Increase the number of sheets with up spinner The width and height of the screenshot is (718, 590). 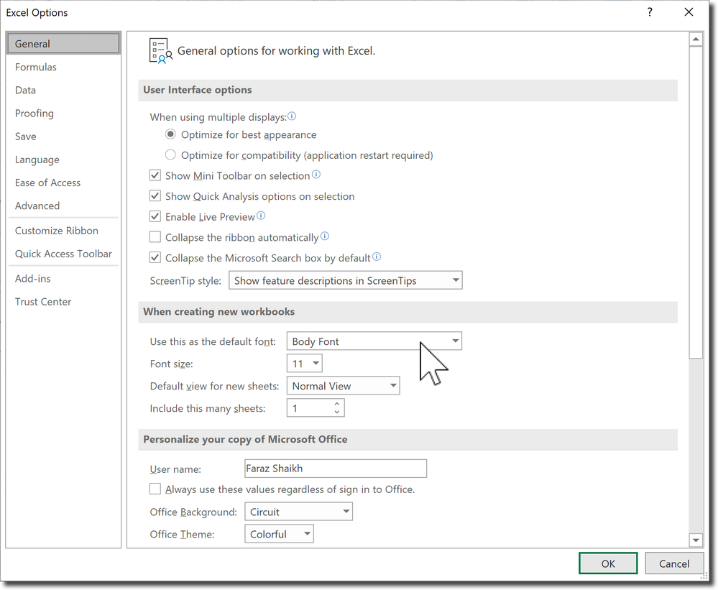click(337, 404)
